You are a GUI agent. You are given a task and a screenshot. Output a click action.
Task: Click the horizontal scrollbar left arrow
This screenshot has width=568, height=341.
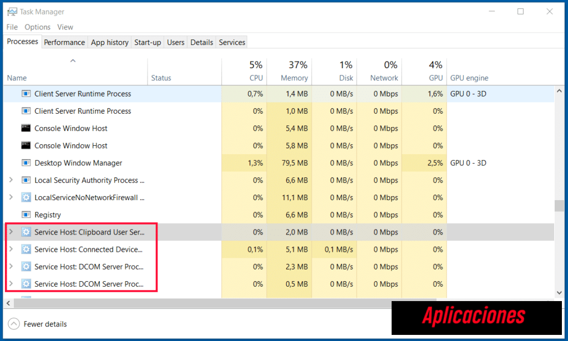point(8,303)
